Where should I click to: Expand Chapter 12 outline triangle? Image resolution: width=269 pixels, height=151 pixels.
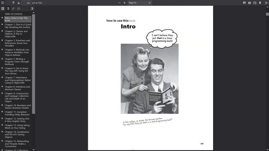[x=2, y=118]
